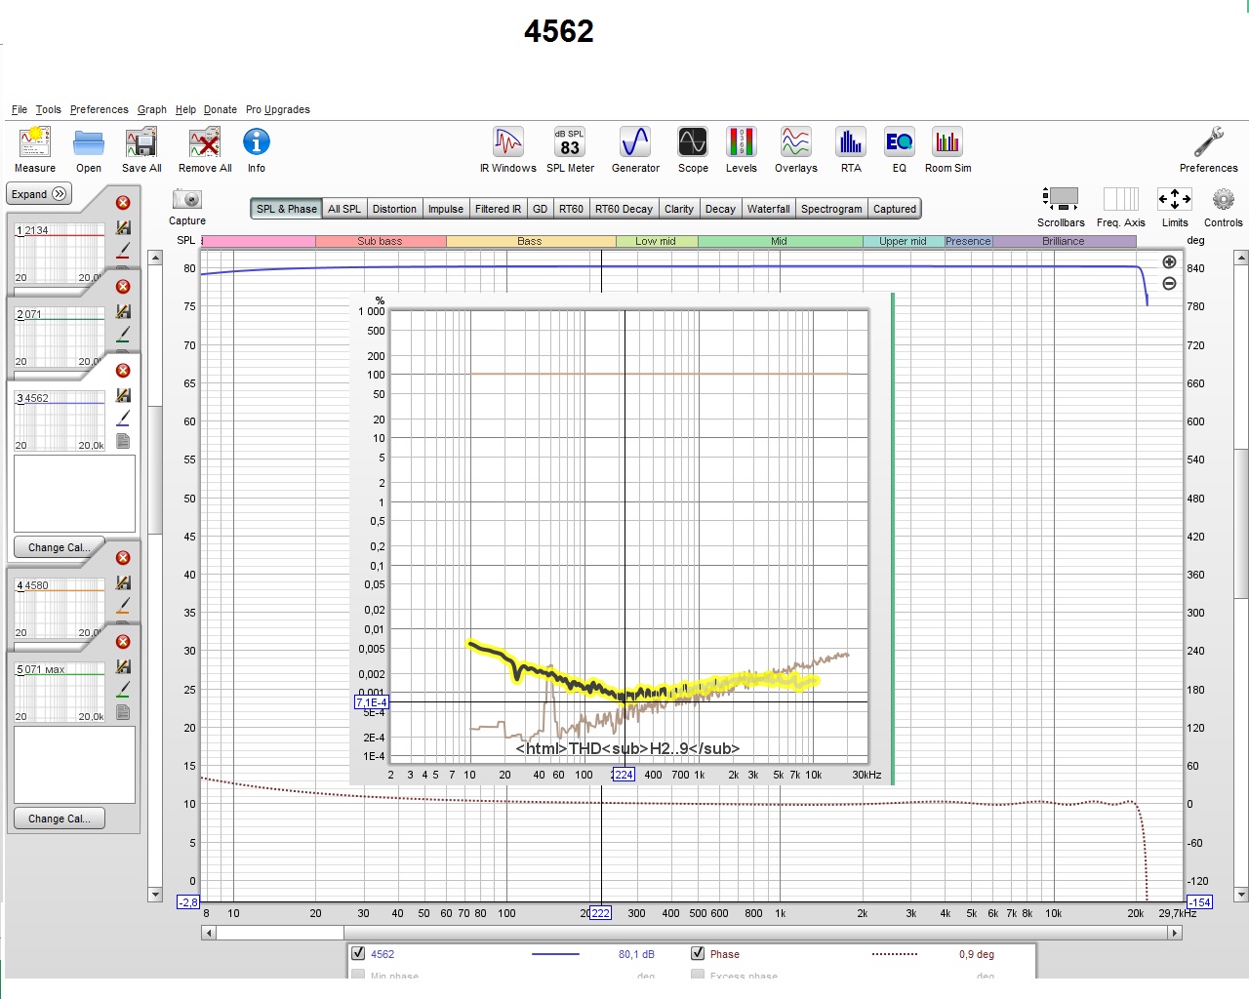Screen dimensions: 1249x999
Task: Click the measurement list scroll down arrow
Action: (x=155, y=895)
